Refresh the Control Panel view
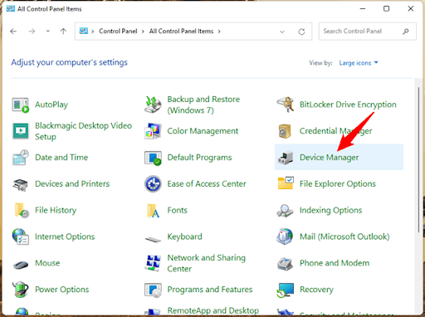 301,32
